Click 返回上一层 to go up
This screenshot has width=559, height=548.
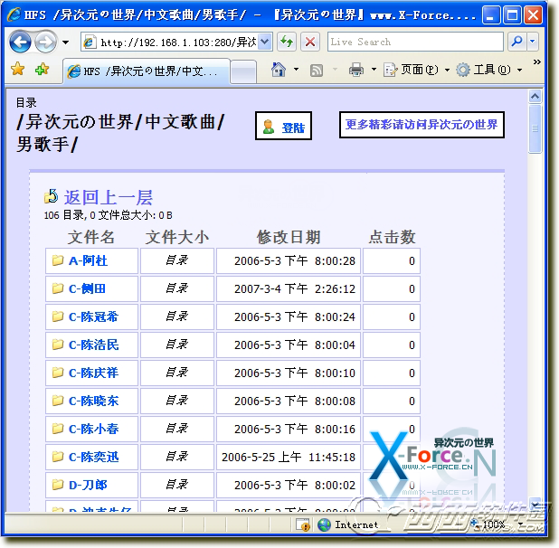point(109,197)
